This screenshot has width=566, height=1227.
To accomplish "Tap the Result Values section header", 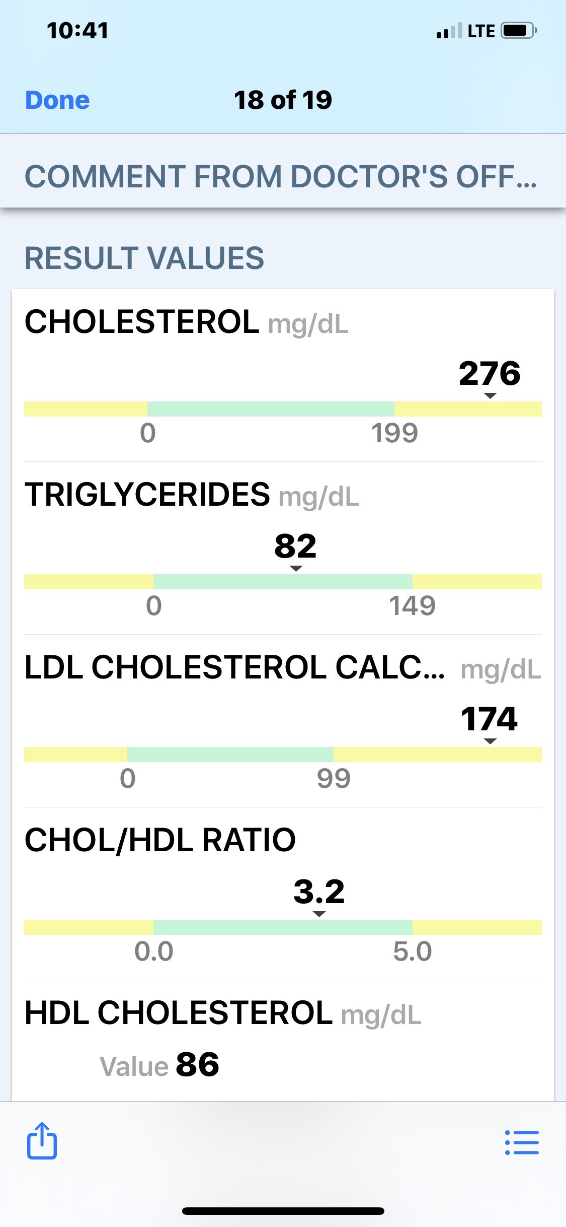I will tap(144, 258).
